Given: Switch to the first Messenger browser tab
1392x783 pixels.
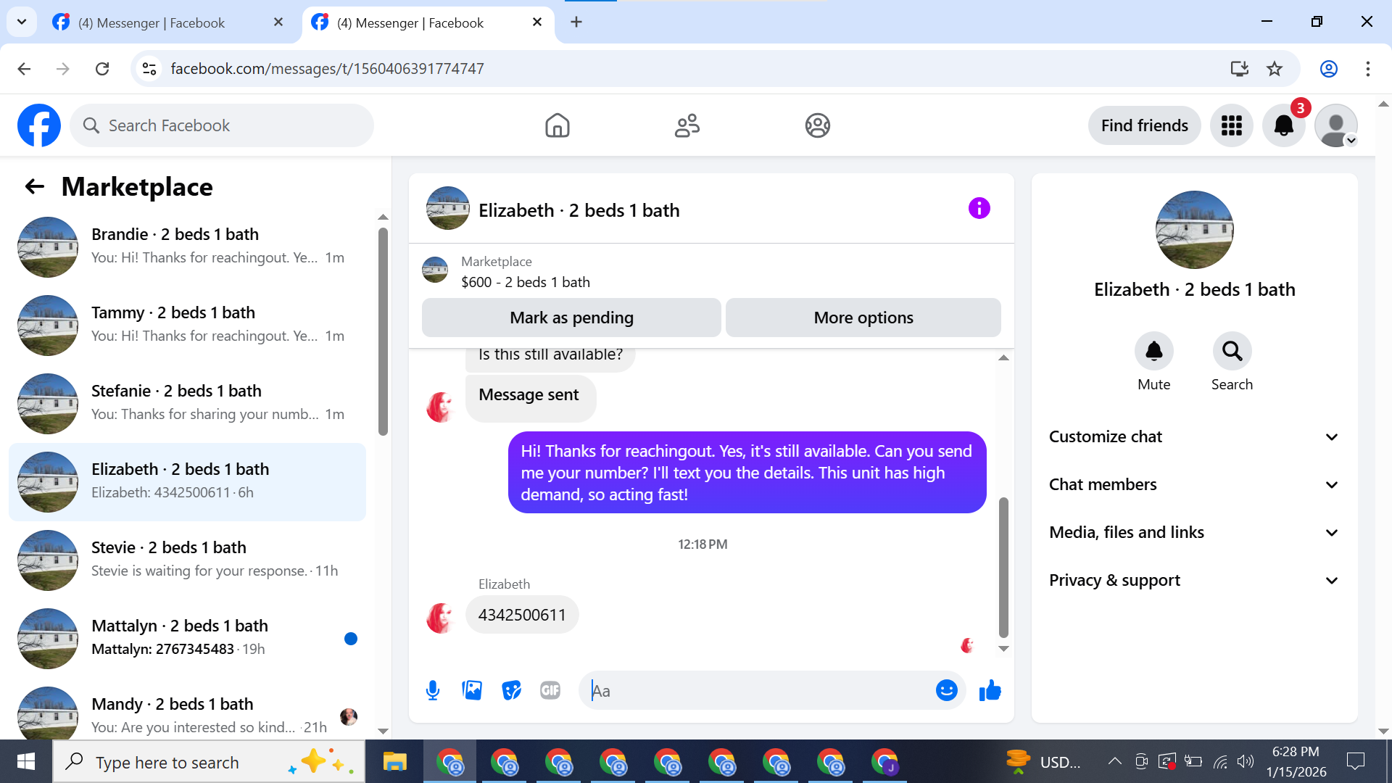Looking at the screenshot, I should [x=152, y=22].
